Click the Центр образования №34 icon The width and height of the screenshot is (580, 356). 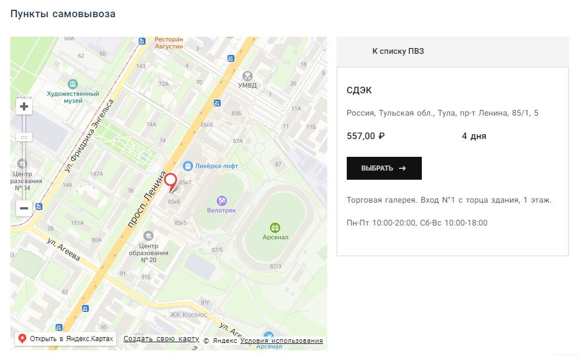(22, 164)
